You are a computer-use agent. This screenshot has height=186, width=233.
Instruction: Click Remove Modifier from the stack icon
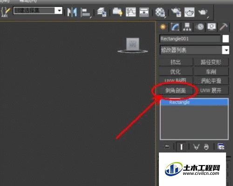tap(206, 147)
